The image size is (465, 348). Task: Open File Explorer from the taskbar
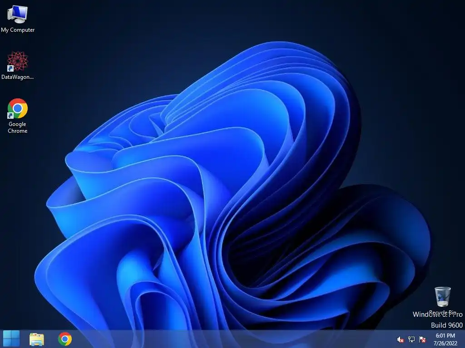[x=37, y=339]
